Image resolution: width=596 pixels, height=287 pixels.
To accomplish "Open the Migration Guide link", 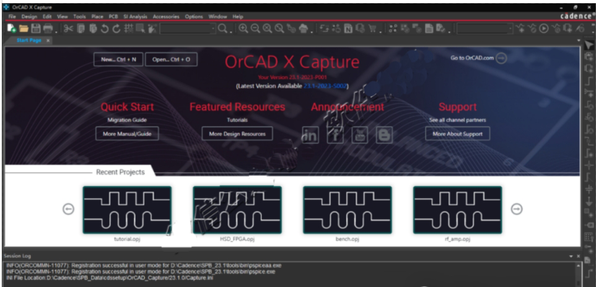I will coord(127,120).
